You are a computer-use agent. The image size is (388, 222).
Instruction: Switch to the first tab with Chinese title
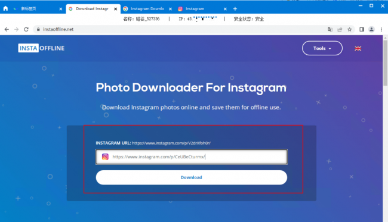tap(37, 9)
